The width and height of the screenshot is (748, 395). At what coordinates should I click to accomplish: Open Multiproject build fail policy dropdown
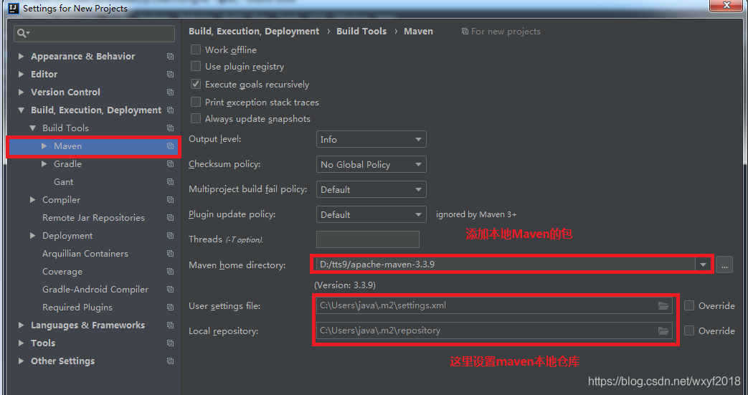coord(371,189)
